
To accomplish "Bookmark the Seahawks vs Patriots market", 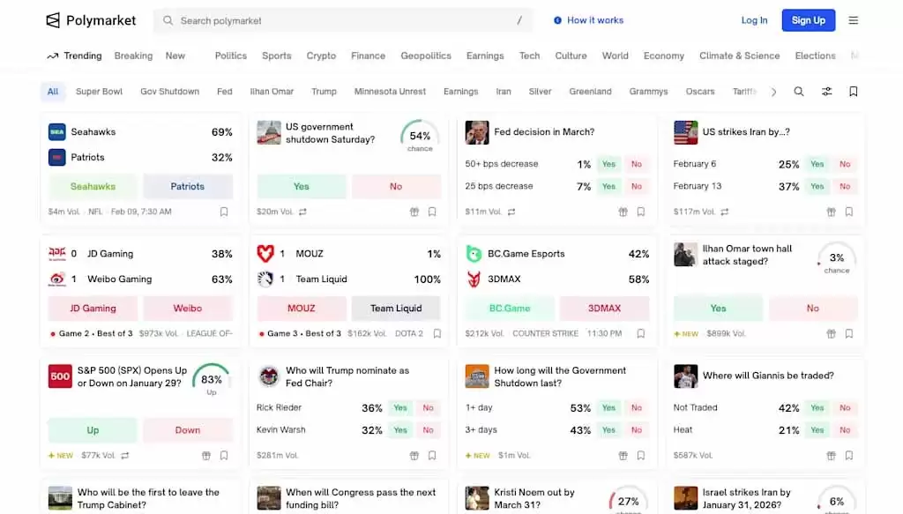I will click(224, 212).
